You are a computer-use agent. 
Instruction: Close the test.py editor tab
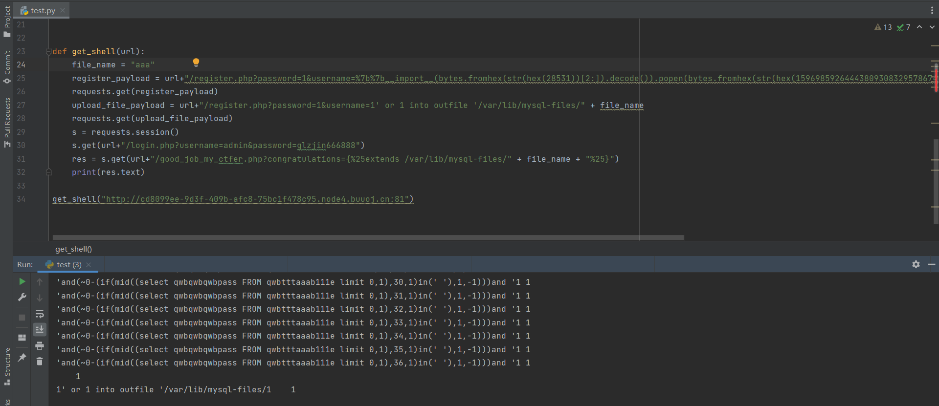tap(63, 10)
